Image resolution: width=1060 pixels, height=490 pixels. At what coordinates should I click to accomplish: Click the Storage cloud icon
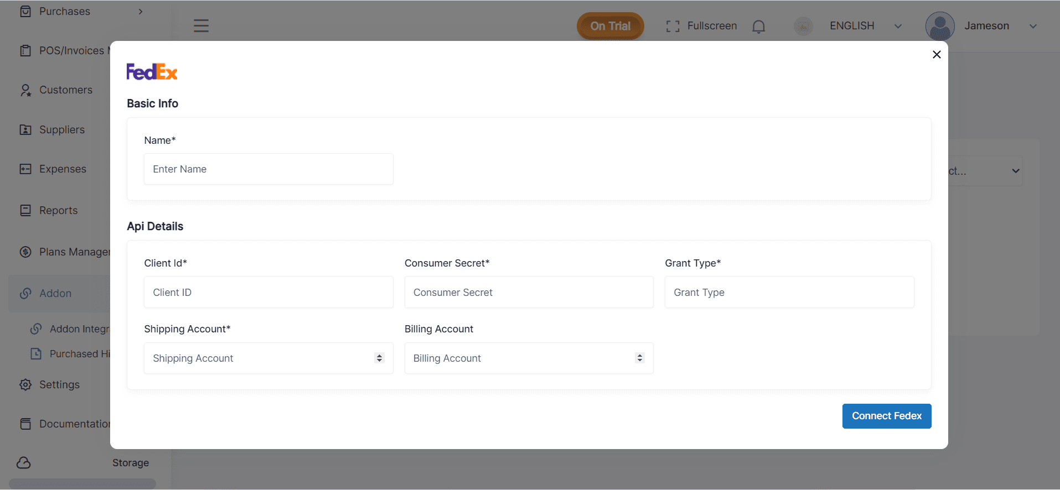24,463
